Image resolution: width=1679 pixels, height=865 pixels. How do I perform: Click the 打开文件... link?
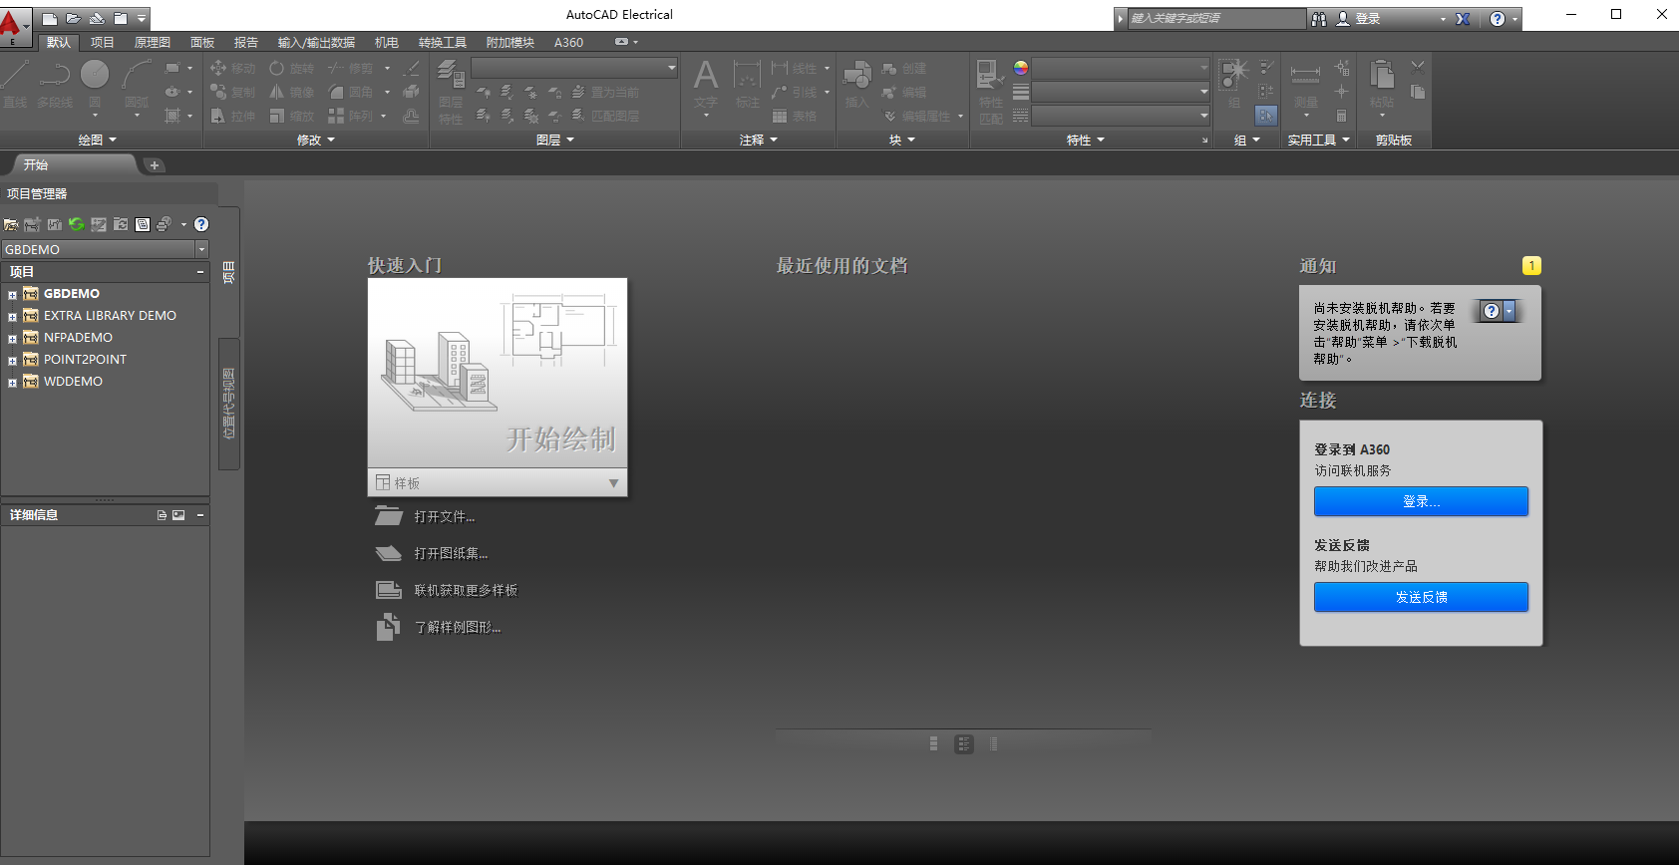point(445,517)
